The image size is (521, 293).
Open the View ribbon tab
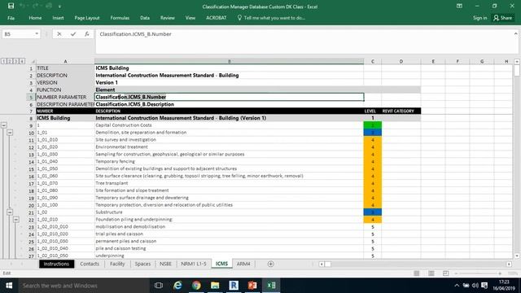pos(190,18)
